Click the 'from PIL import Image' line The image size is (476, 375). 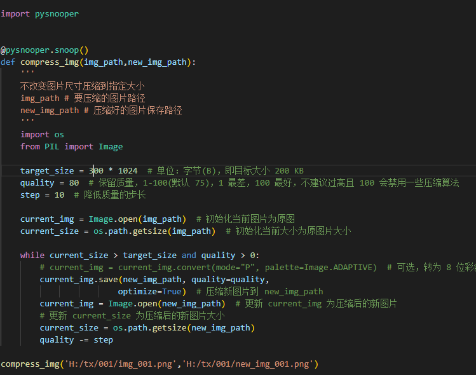[x=72, y=147]
